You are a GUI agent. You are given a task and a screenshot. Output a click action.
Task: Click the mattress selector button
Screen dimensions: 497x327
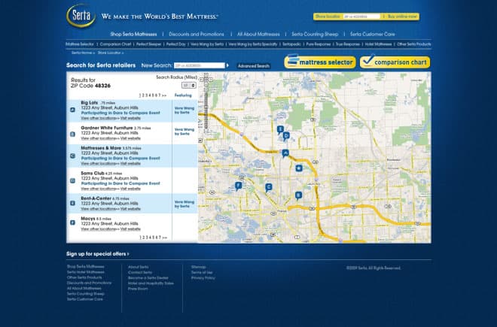[320, 62]
